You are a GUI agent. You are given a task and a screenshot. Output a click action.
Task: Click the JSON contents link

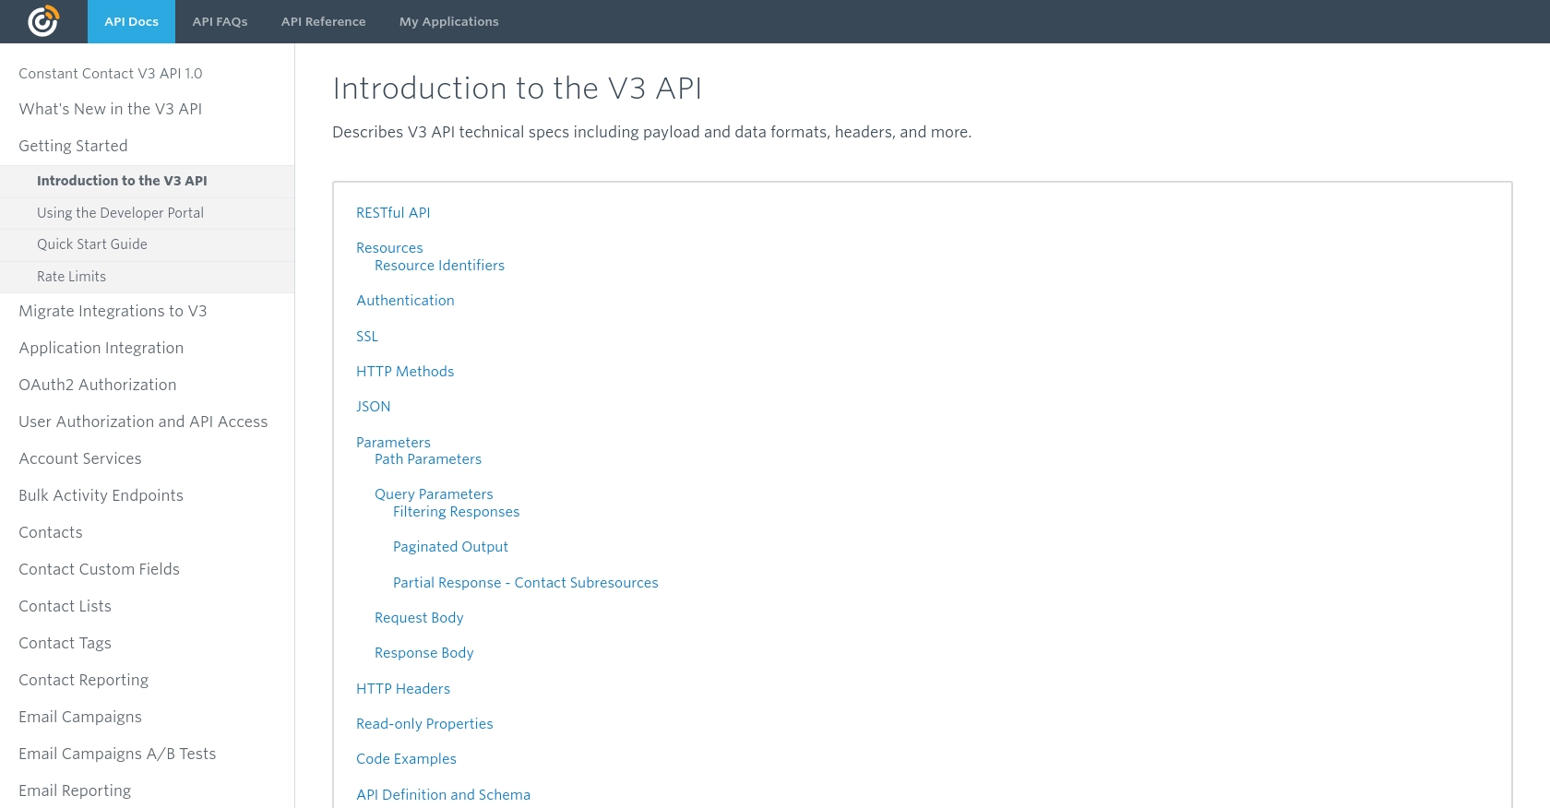(373, 407)
